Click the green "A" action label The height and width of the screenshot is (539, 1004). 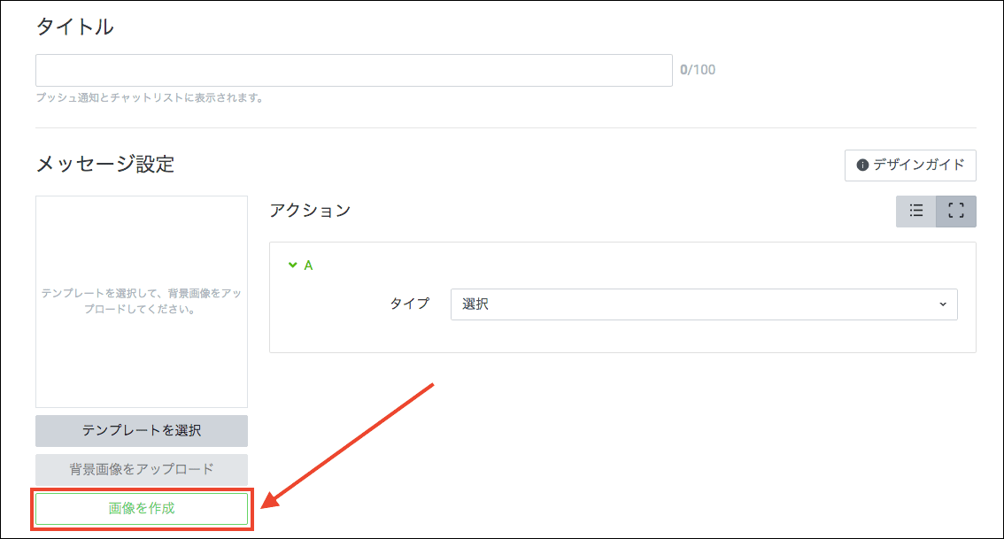308,265
